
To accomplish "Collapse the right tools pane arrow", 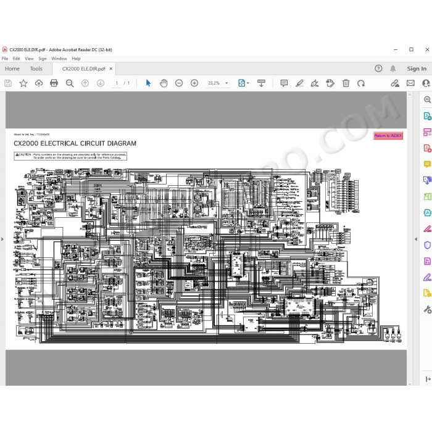I will pyautogui.click(x=416, y=239).
